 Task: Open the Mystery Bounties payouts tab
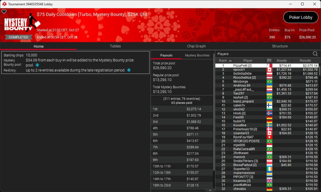[197, 55]
